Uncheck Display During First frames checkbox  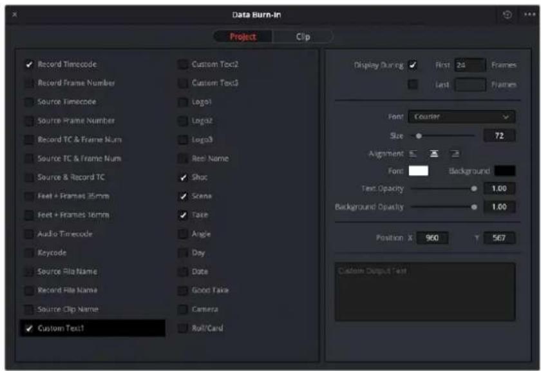coord(413,65)
